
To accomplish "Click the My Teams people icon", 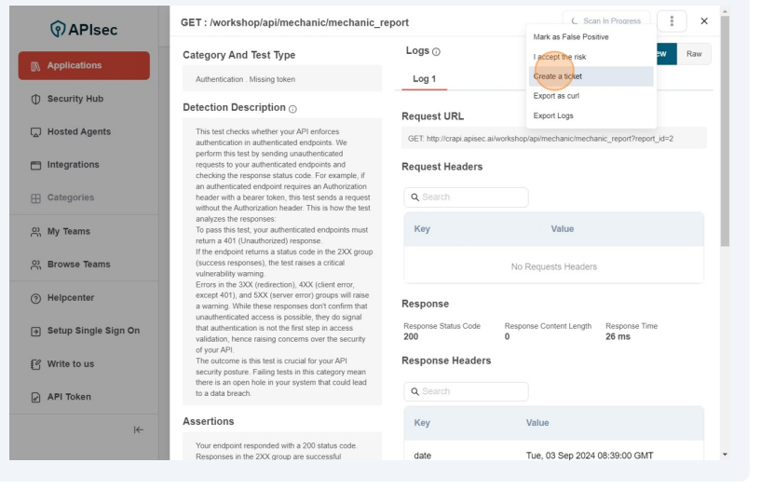I will coord(35,231).
